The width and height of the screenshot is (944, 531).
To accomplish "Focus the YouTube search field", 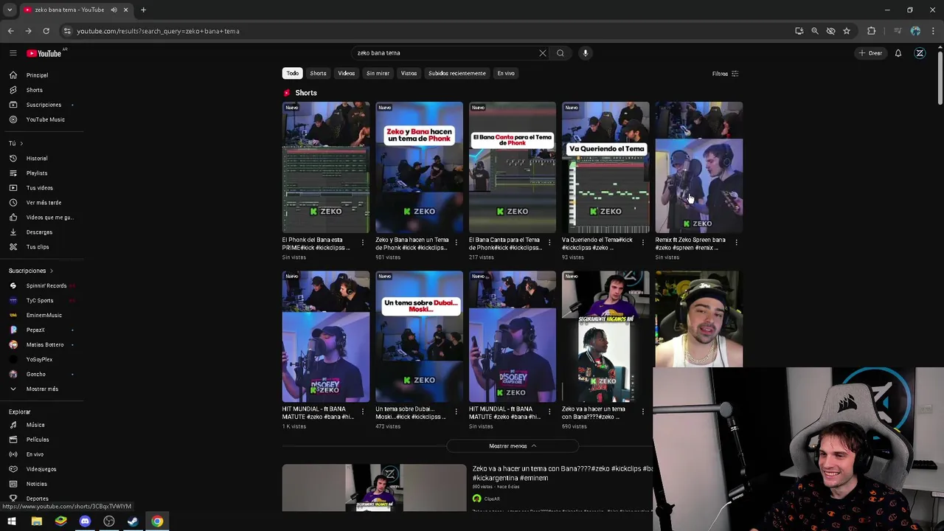I will (446, 53).
